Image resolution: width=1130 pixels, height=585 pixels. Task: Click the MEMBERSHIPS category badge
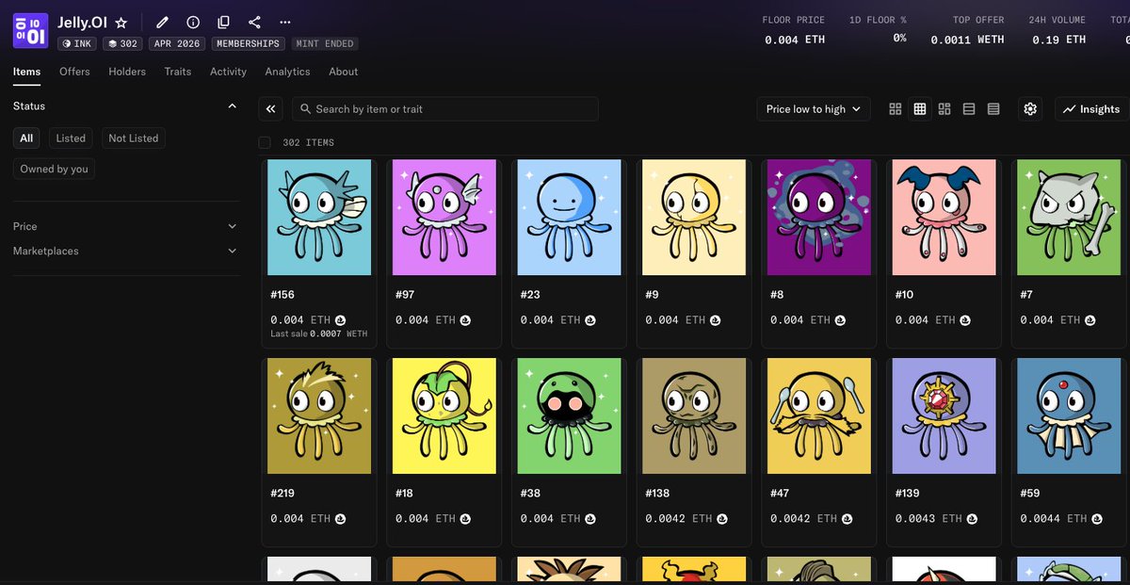pyautogui.click(x=249, y=43)
